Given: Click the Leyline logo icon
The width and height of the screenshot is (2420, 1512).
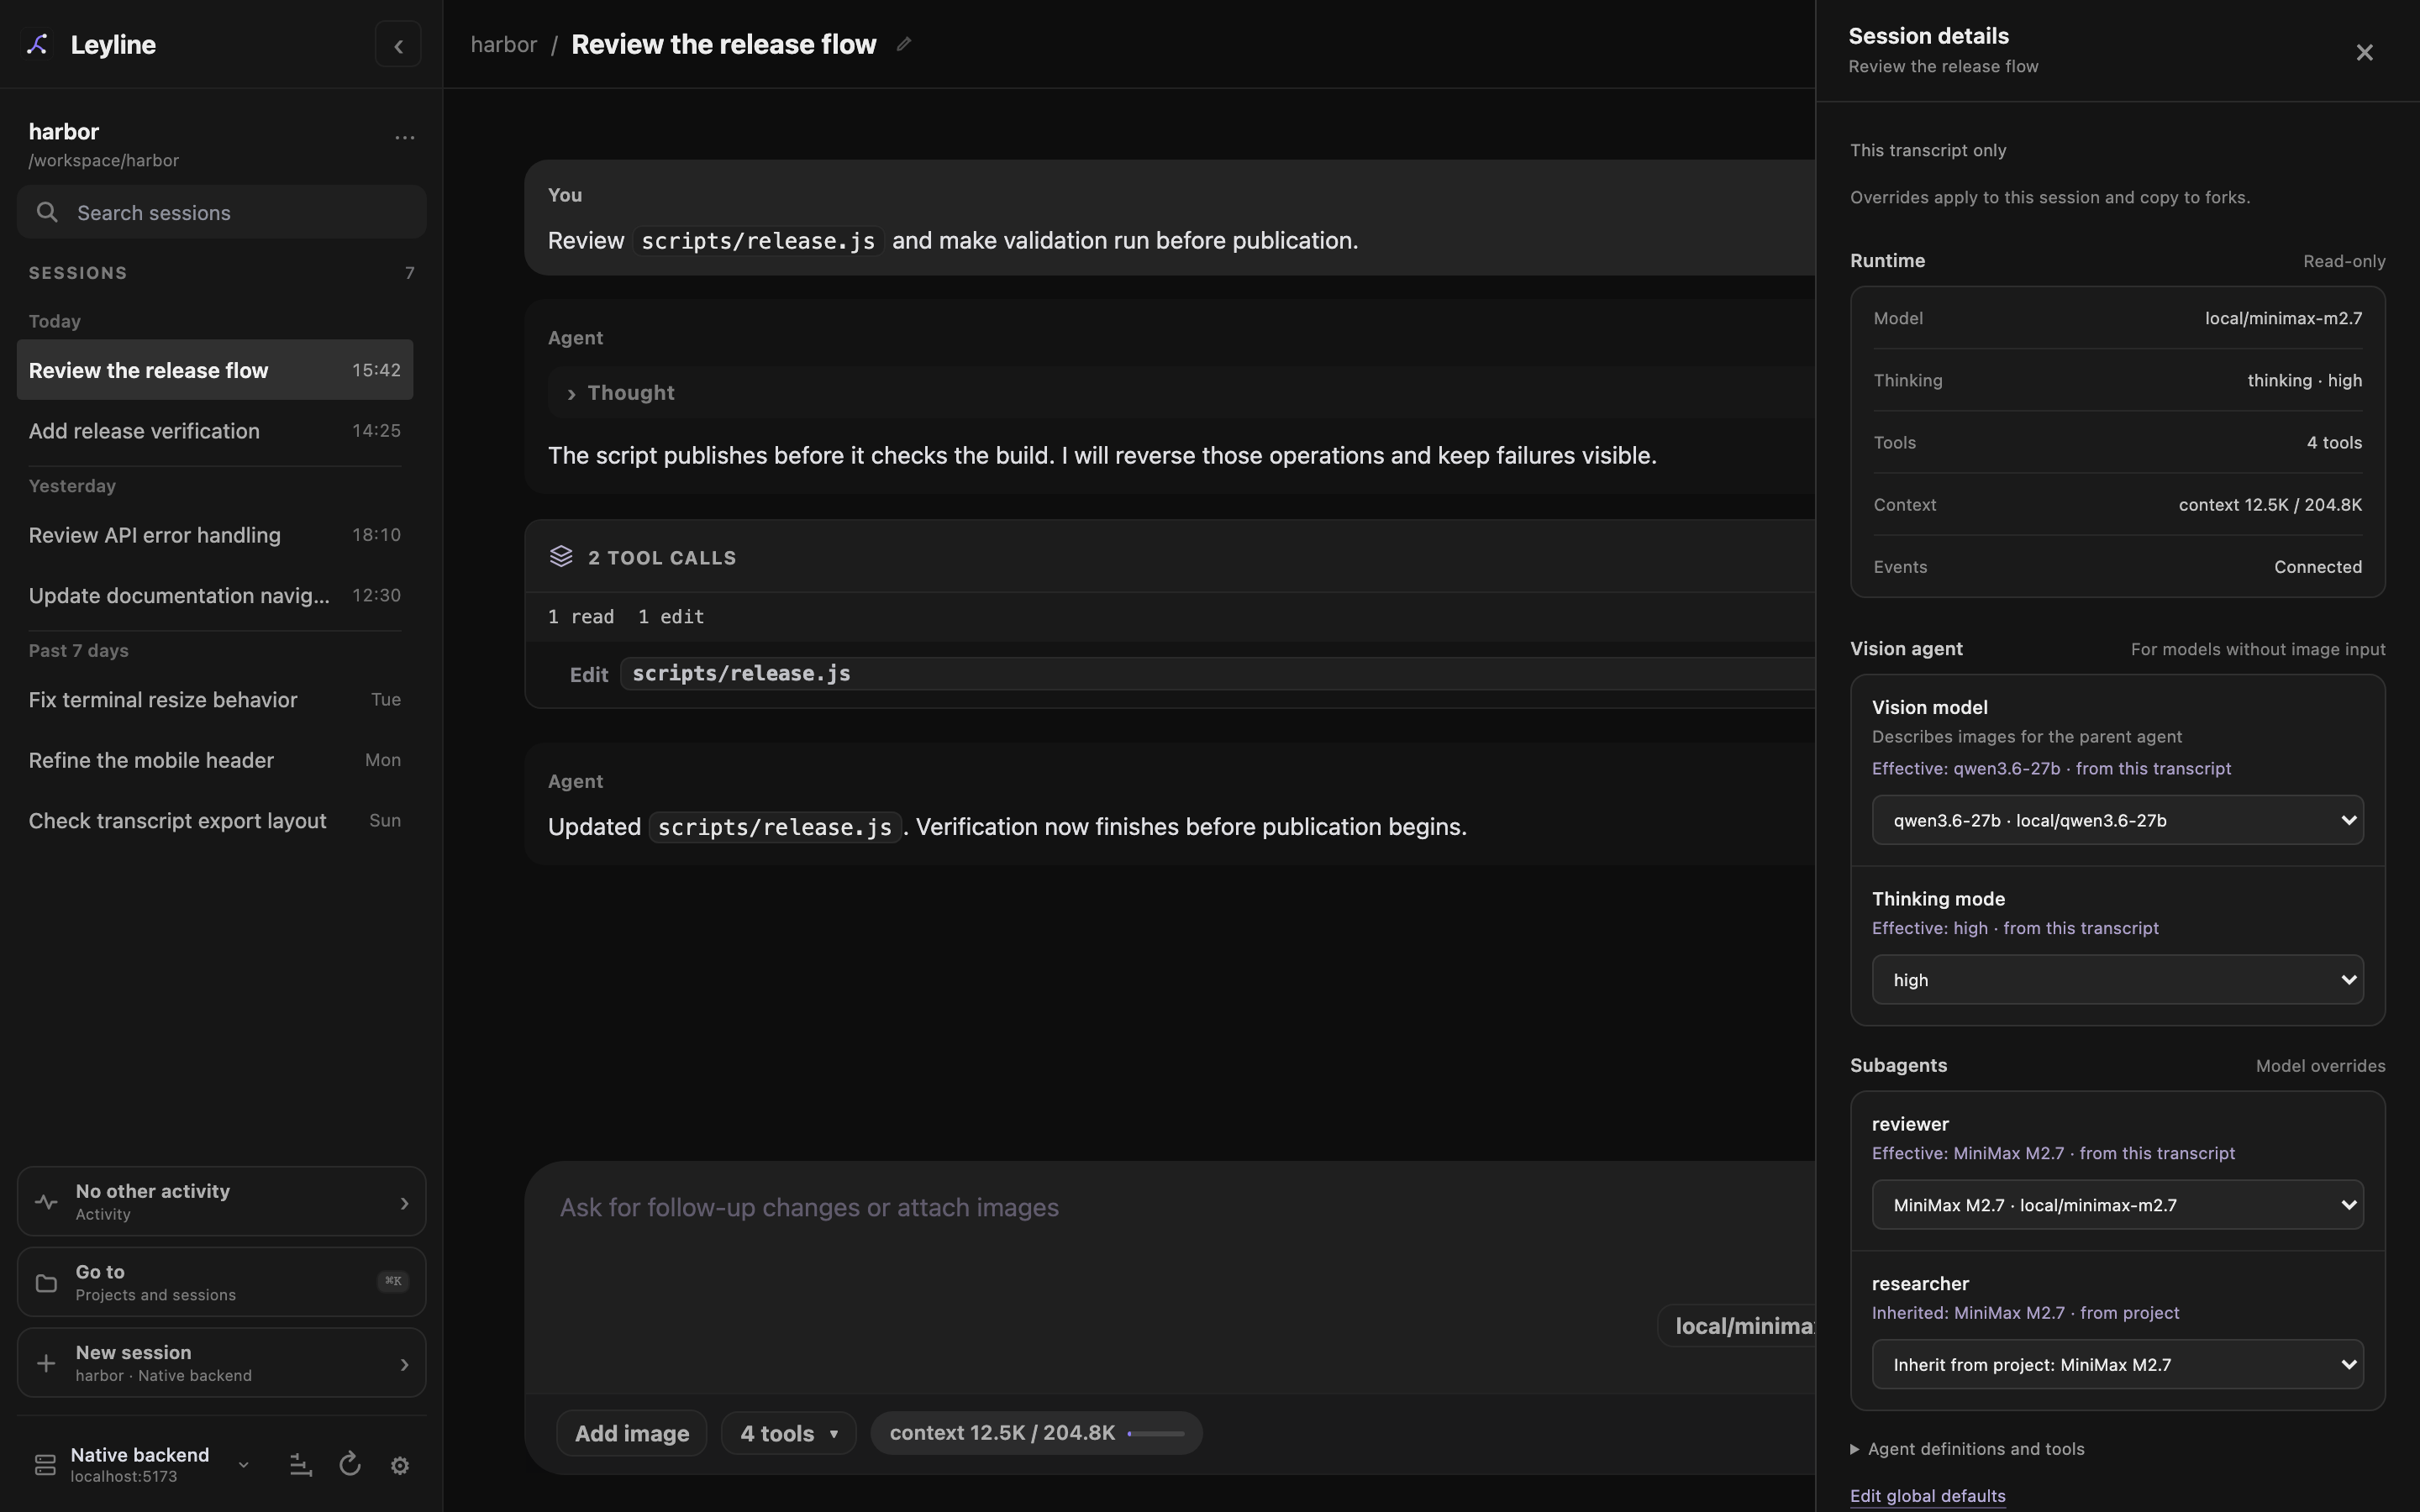Looking at the screenshot, I should pos(38,44).
